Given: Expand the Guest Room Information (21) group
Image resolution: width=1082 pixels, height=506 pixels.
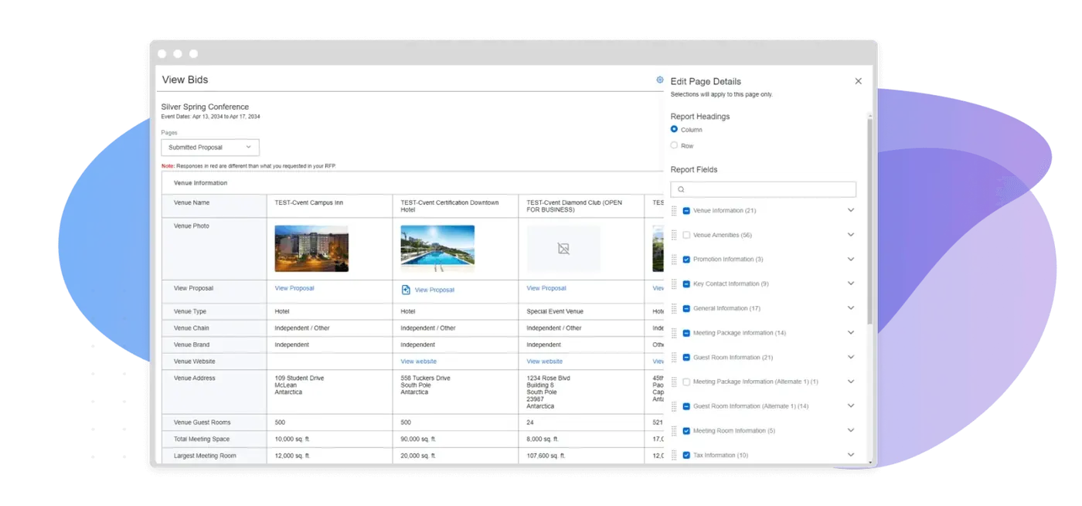Looking at the screenshot, I should 851,357.
